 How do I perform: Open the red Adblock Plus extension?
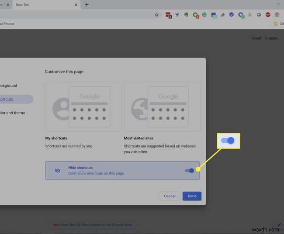point(268,15)
